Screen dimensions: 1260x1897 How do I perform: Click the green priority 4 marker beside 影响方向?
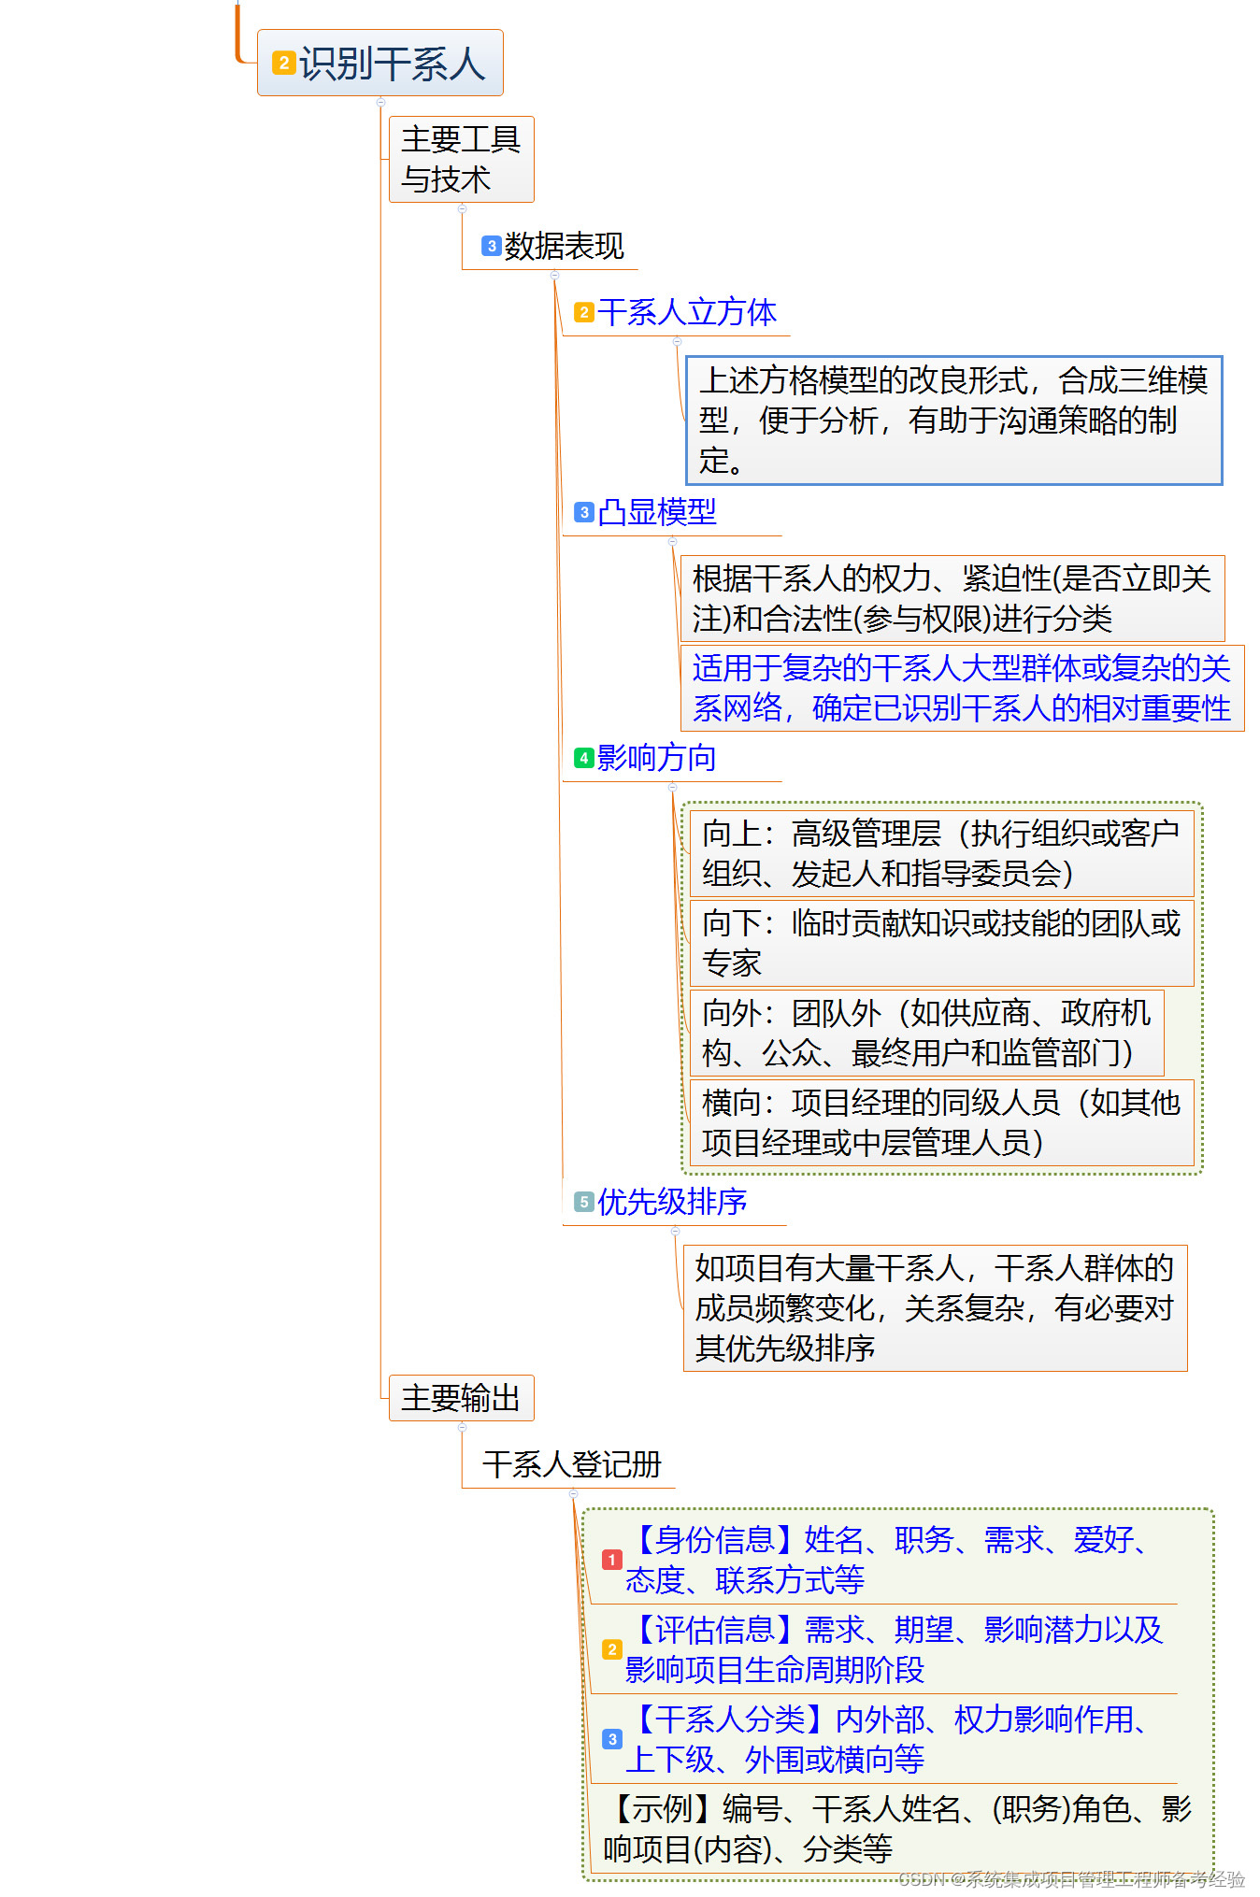[584, 758]
